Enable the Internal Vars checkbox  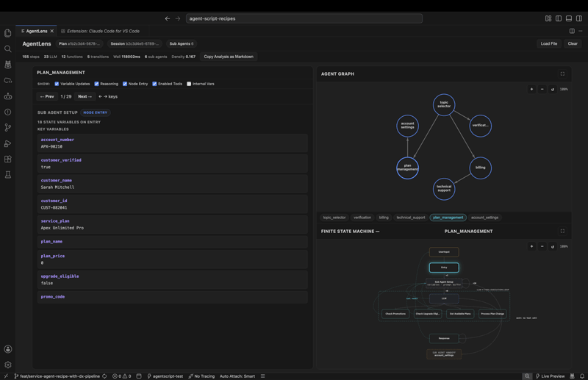point(189,84)
